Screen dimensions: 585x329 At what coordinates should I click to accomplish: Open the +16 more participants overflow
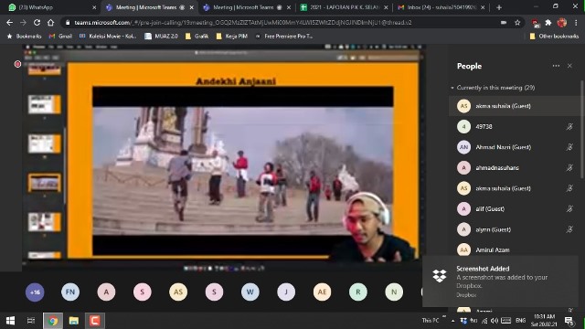pos(35,292)
